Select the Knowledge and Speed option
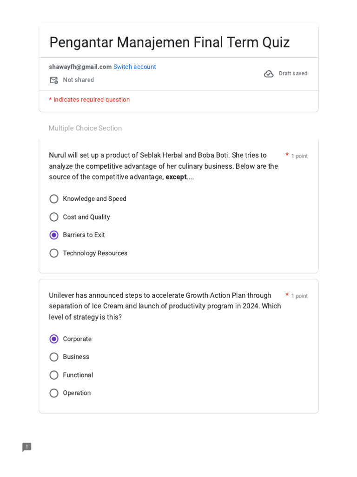The height and width of the screenshot is (477, 357). [54, 199]
